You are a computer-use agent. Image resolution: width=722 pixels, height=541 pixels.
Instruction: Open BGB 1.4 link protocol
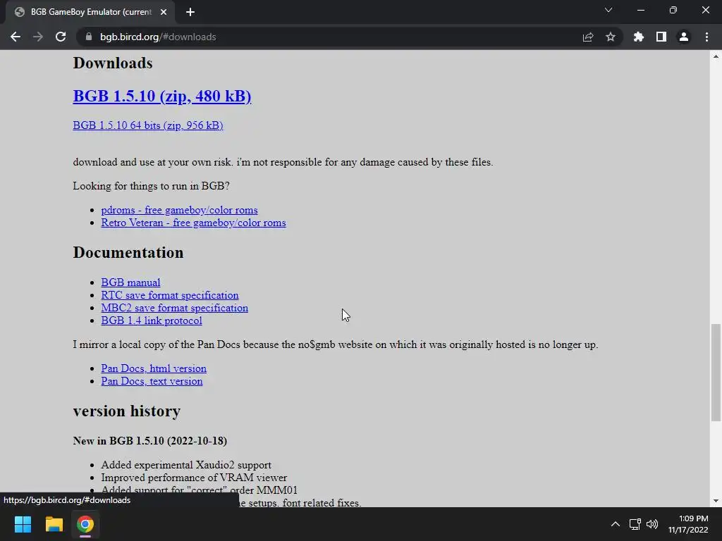pos(152,321)
